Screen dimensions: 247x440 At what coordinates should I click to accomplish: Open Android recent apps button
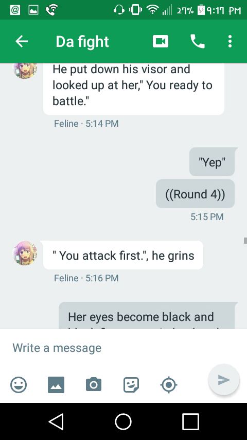pos(190,421)
